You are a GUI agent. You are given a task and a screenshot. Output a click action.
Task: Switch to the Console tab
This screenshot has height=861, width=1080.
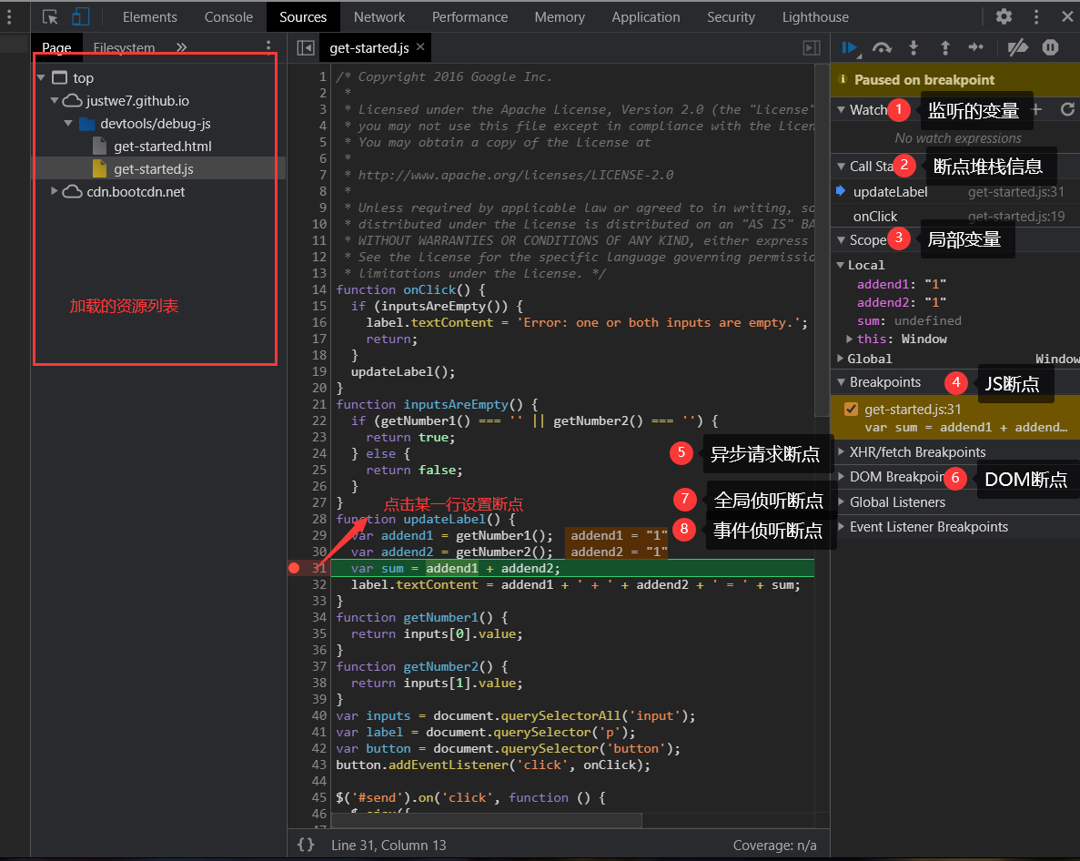coord(228,16)
